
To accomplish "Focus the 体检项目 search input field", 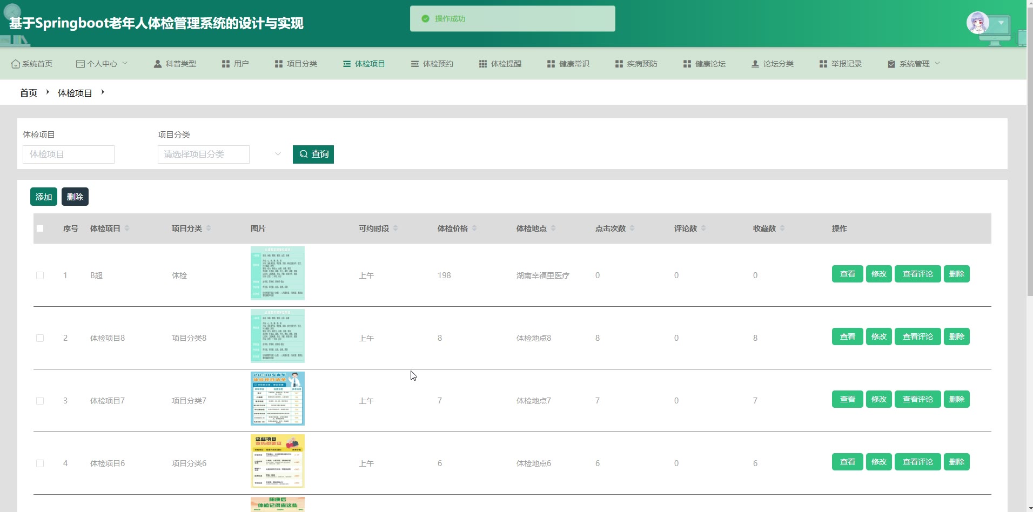I will point(69,154).
